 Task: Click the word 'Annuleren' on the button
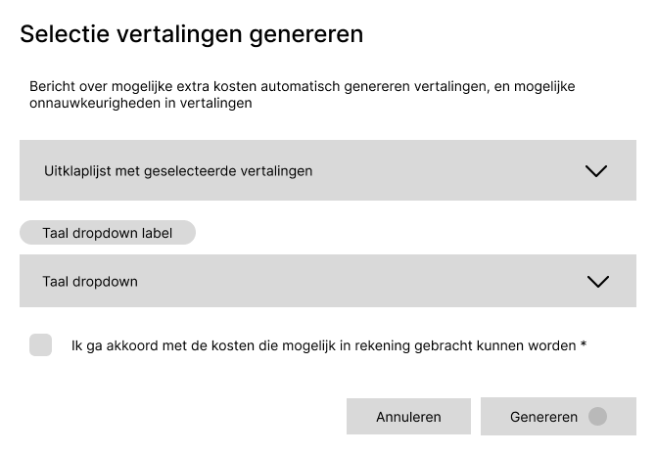tap(408, 417)
